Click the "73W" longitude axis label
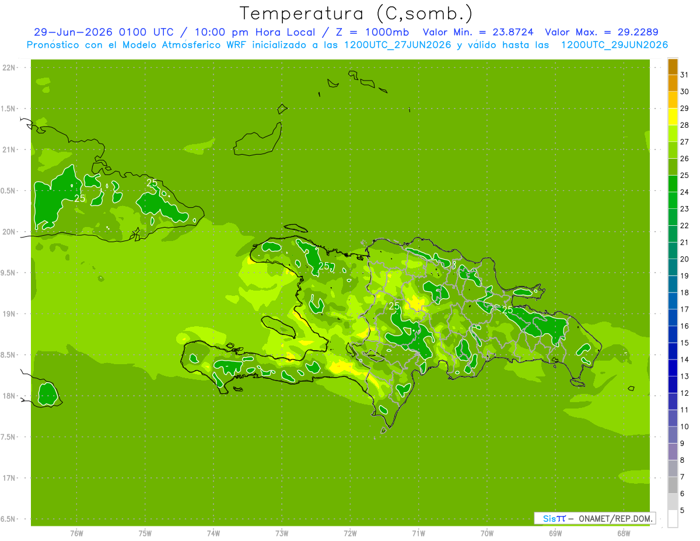The width and height of the screenshot is (700, 541). 282,533
